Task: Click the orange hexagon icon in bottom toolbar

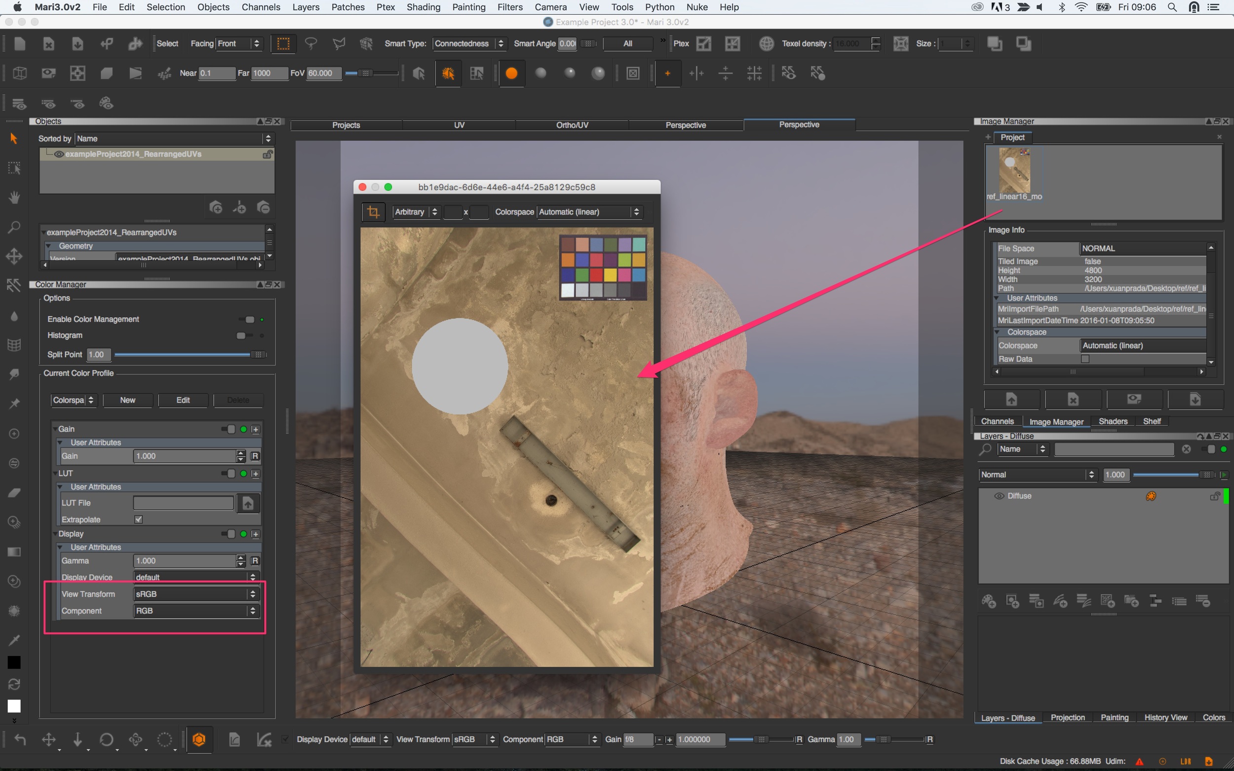Action: coord(199,739)
